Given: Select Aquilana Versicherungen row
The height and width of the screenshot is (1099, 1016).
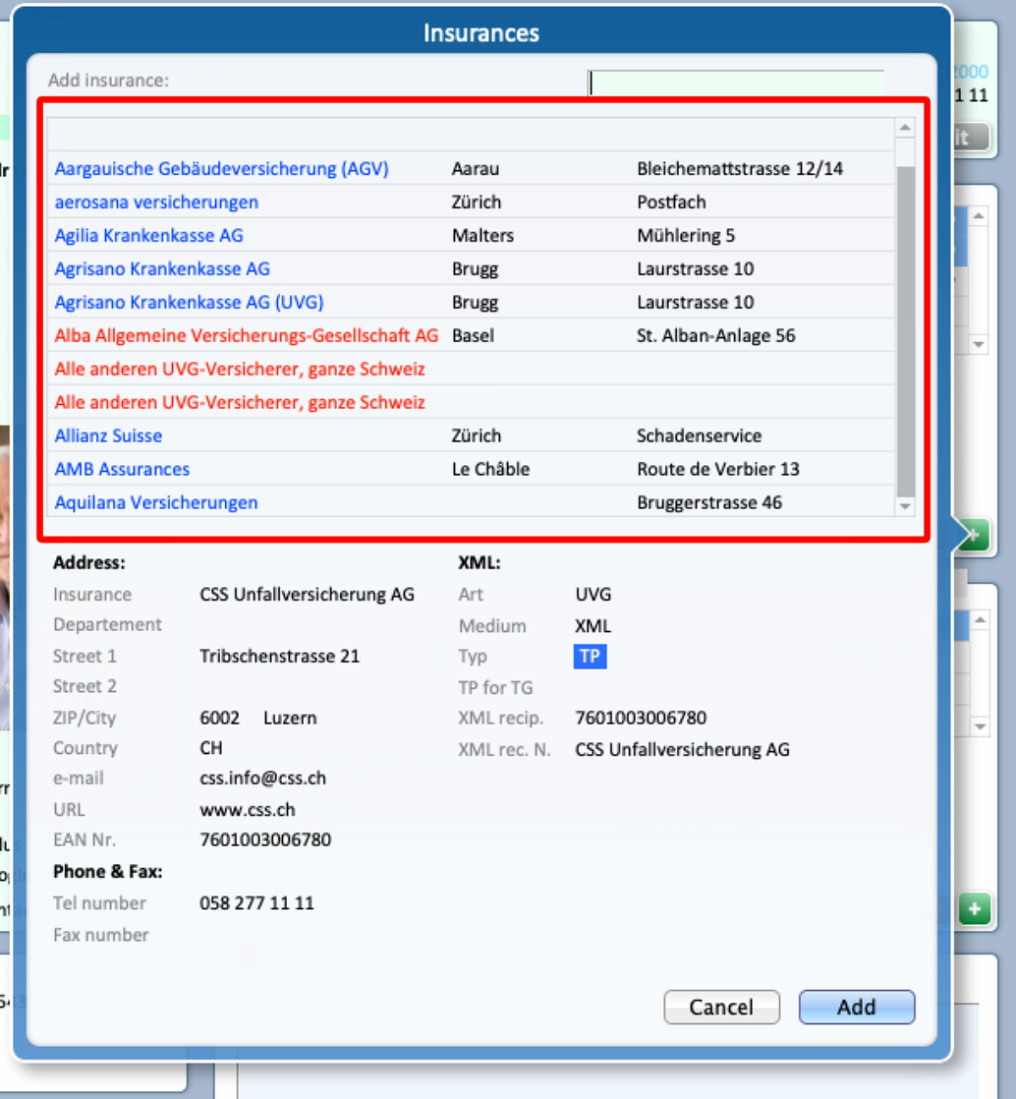Looking at the screenshot, I should pos(471,502).
